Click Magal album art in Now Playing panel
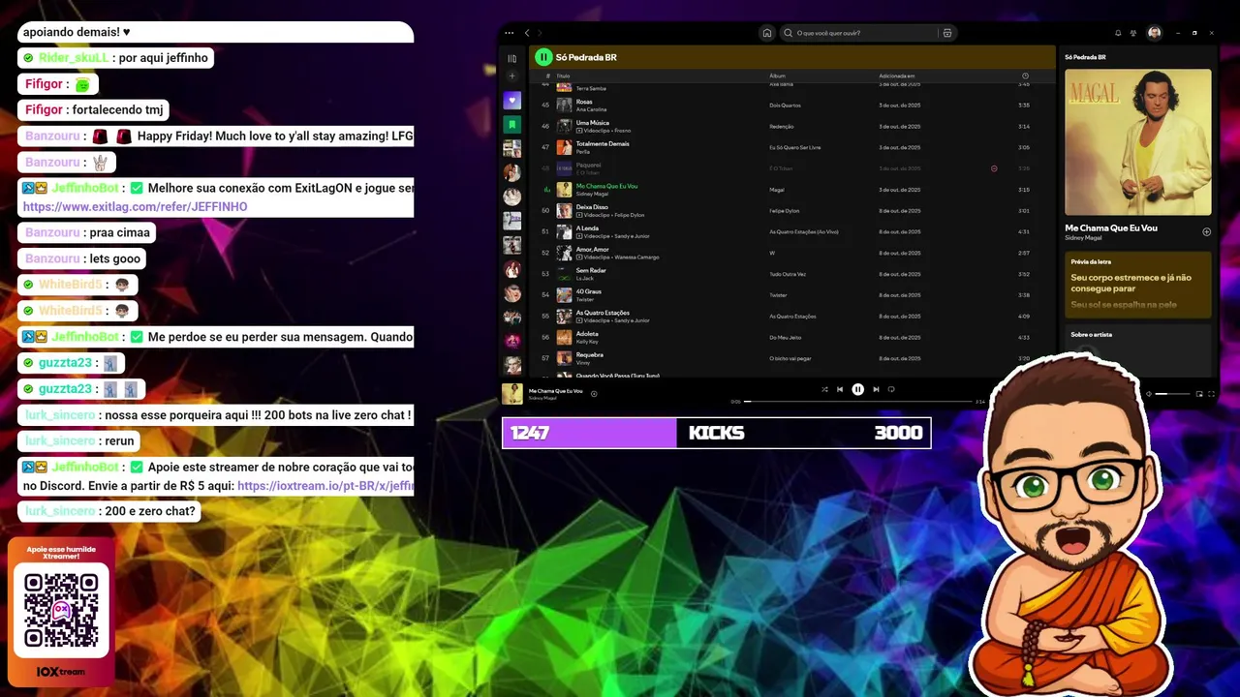Viewport: 1240px width, 697px height. [x=1138, y=142]
